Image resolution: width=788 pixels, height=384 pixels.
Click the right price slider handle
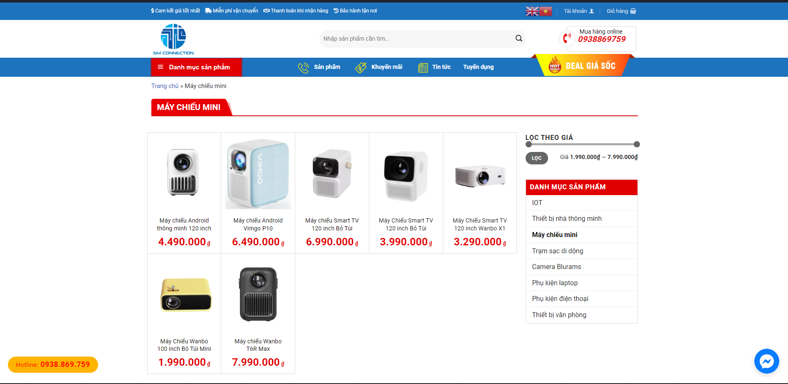(x=637, y=144)
